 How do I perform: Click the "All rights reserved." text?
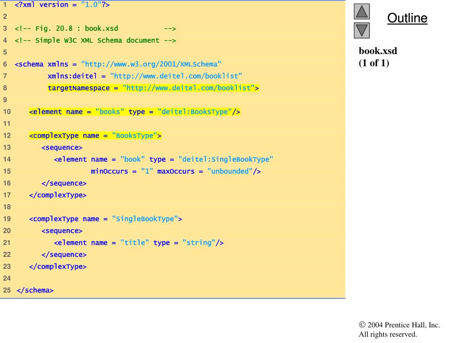(x=388, y=334)
